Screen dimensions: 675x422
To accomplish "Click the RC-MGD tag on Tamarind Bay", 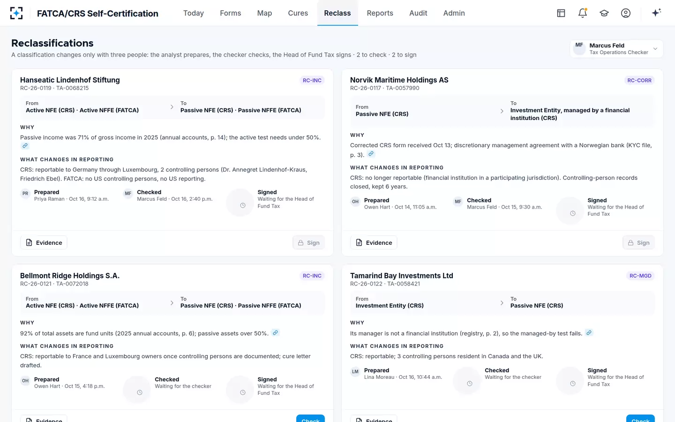I will [x=640, y=276].
